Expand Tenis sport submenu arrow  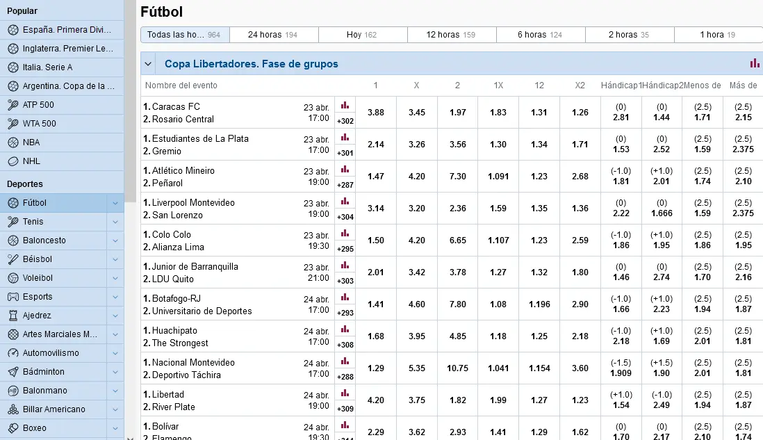[x=115, y=222]
